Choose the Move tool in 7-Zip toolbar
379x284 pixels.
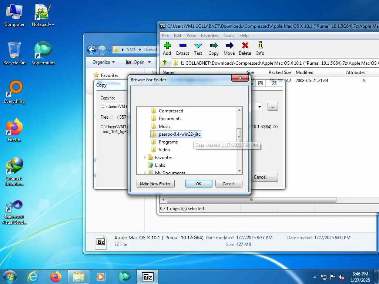click(229, 48)
